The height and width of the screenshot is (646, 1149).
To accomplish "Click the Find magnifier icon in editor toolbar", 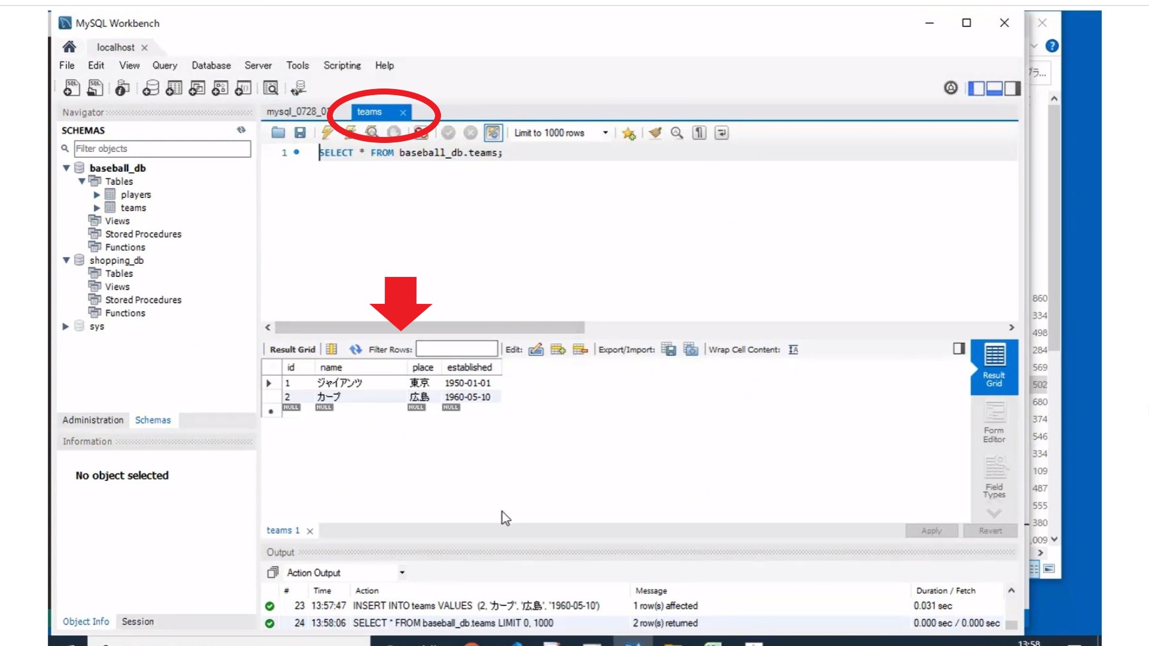I will 677,133.
